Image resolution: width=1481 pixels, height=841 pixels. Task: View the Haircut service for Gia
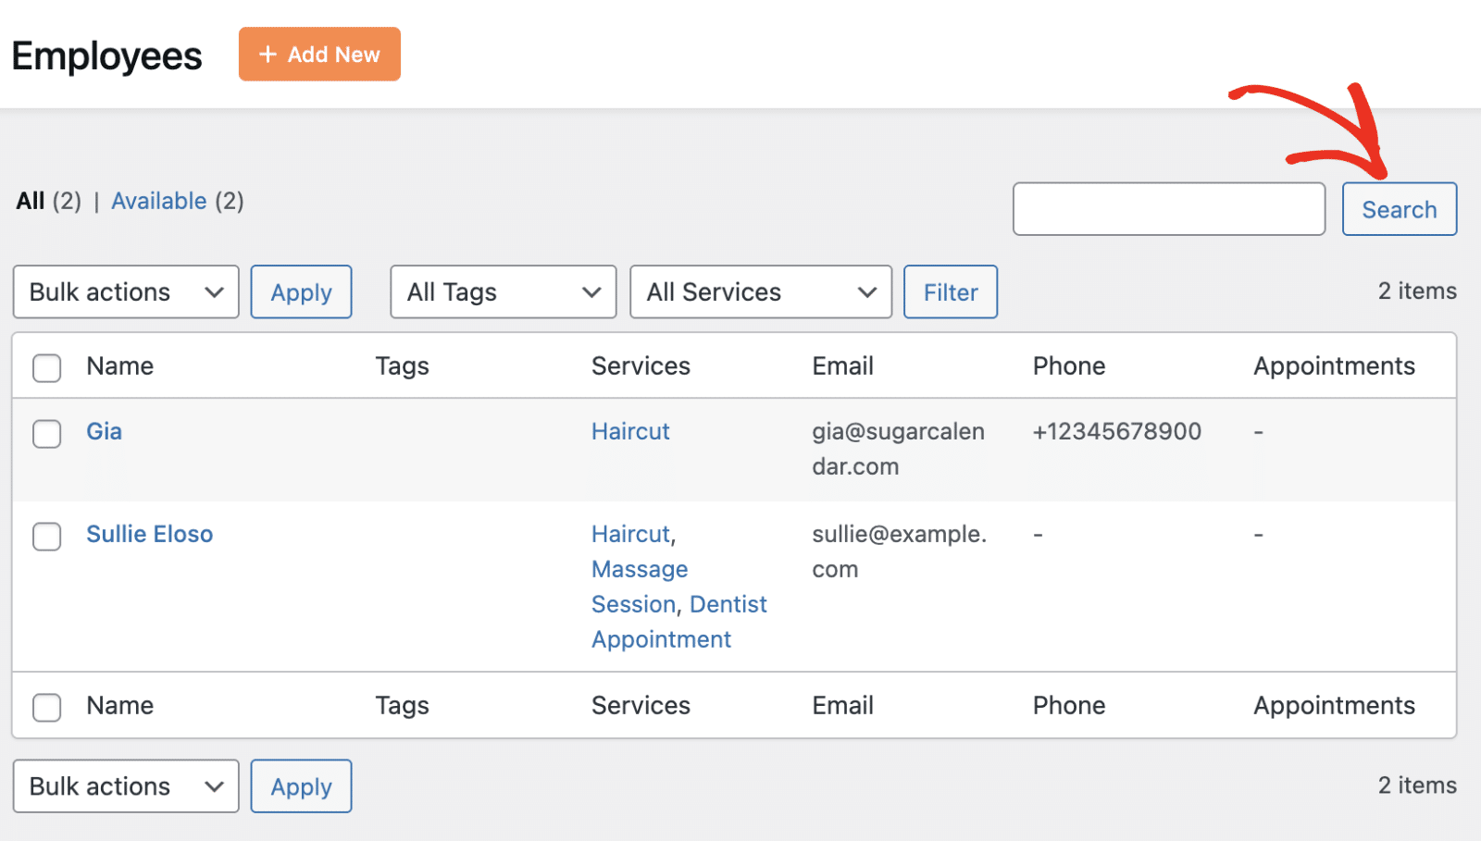tap(629, 431)
